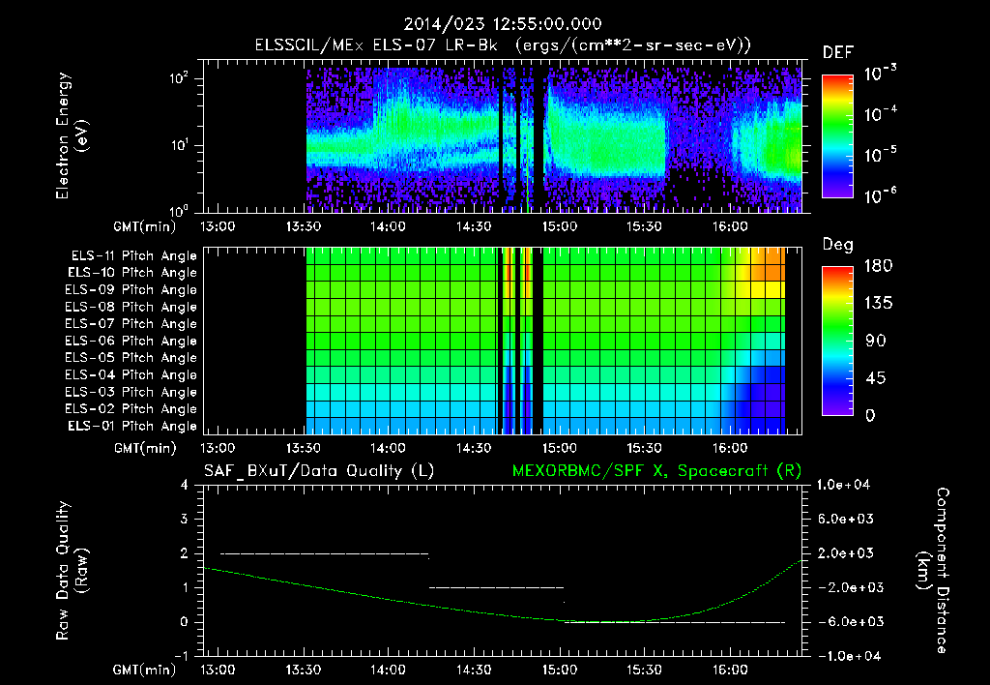Viewport: 990px width, 685px height.
Task: Click the 10^-6 tick on the DEF scale
Action: tap(881, 195)
